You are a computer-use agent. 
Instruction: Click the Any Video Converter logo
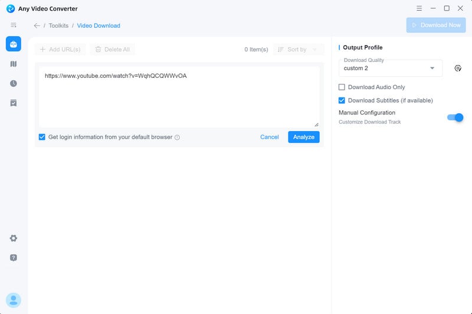(11, 8)
